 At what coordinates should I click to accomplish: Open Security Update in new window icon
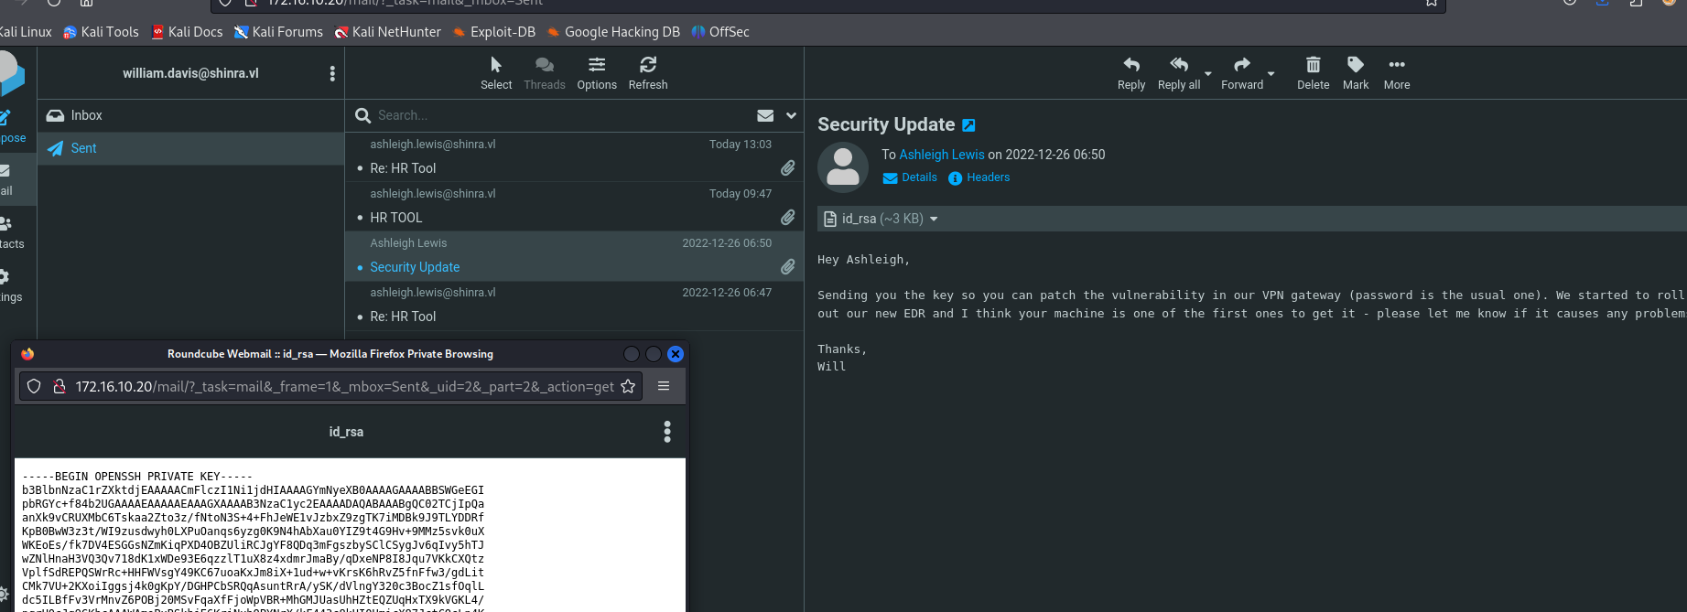point(968,125)
